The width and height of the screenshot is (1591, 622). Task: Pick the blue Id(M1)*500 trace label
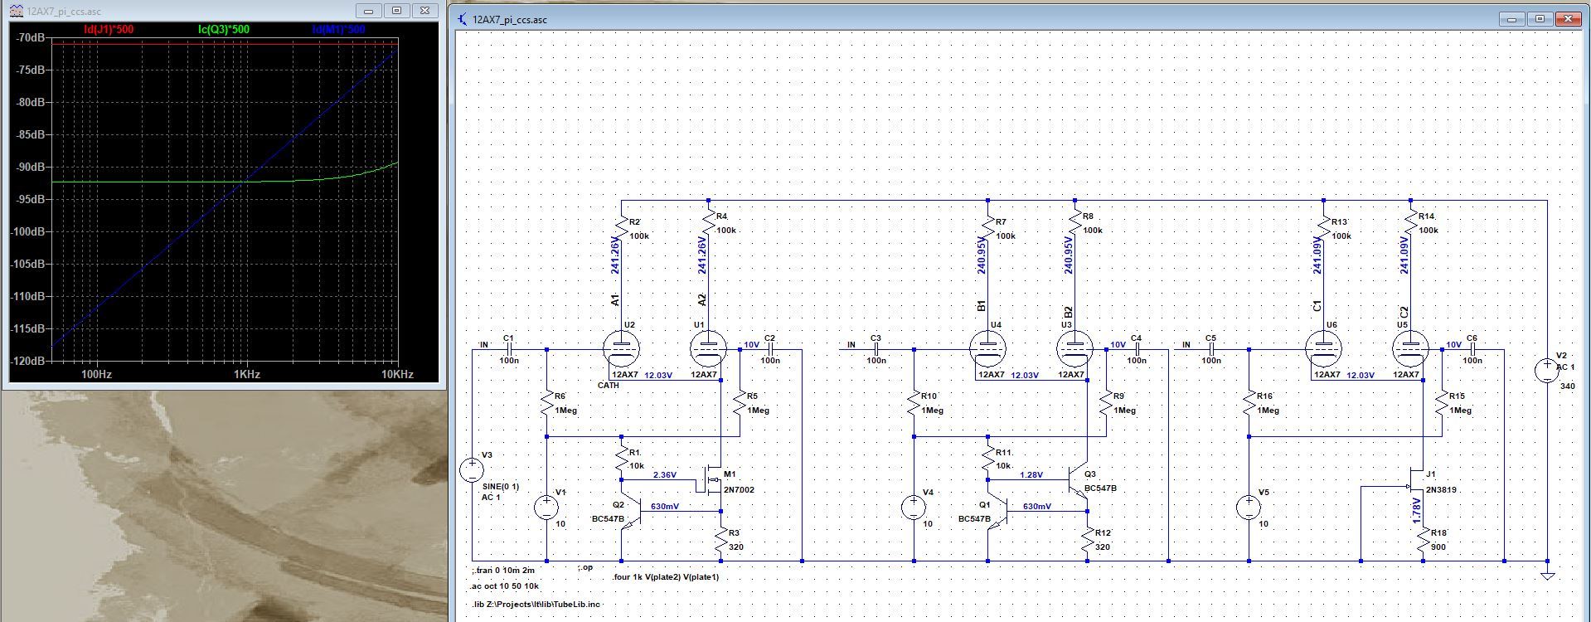[338, 30]
